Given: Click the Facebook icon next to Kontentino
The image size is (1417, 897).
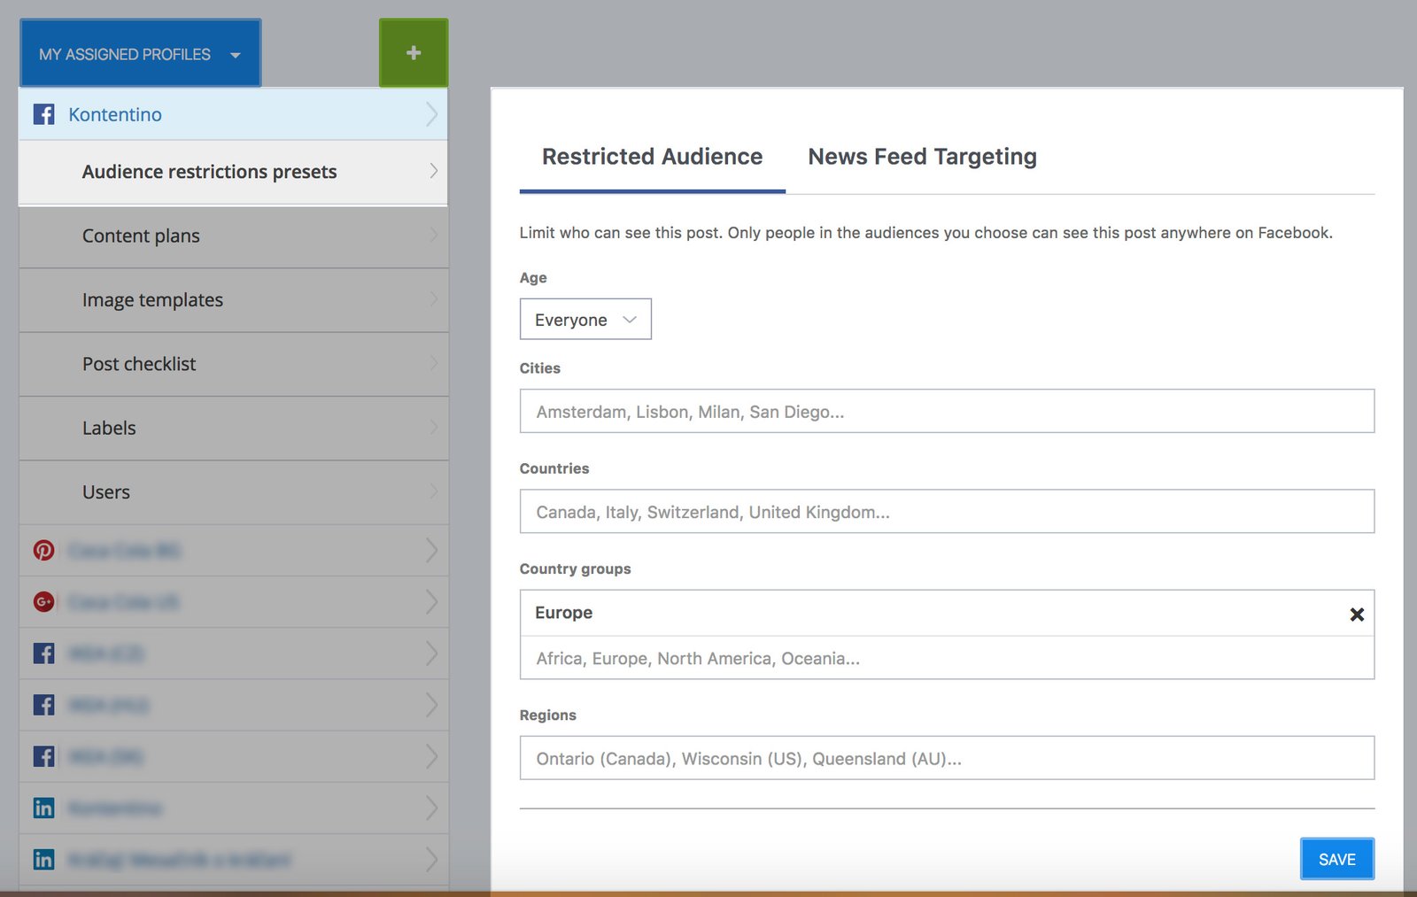Looking at the screenshot, I should 43,114.
